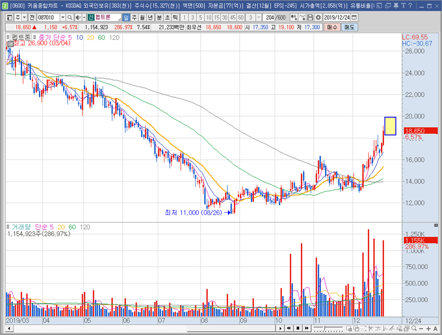Toggle 주 stock type button in toolbar left

[18, 18]
